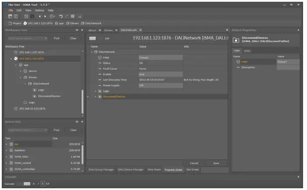
Task: Click the ISMA_DALI kit icon
Action: tap(10, 156)
